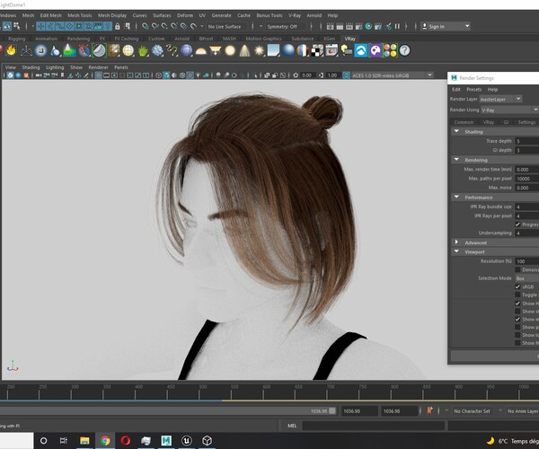Click the lock selection padlock icon
539x449 pixels.
(117, 26)
